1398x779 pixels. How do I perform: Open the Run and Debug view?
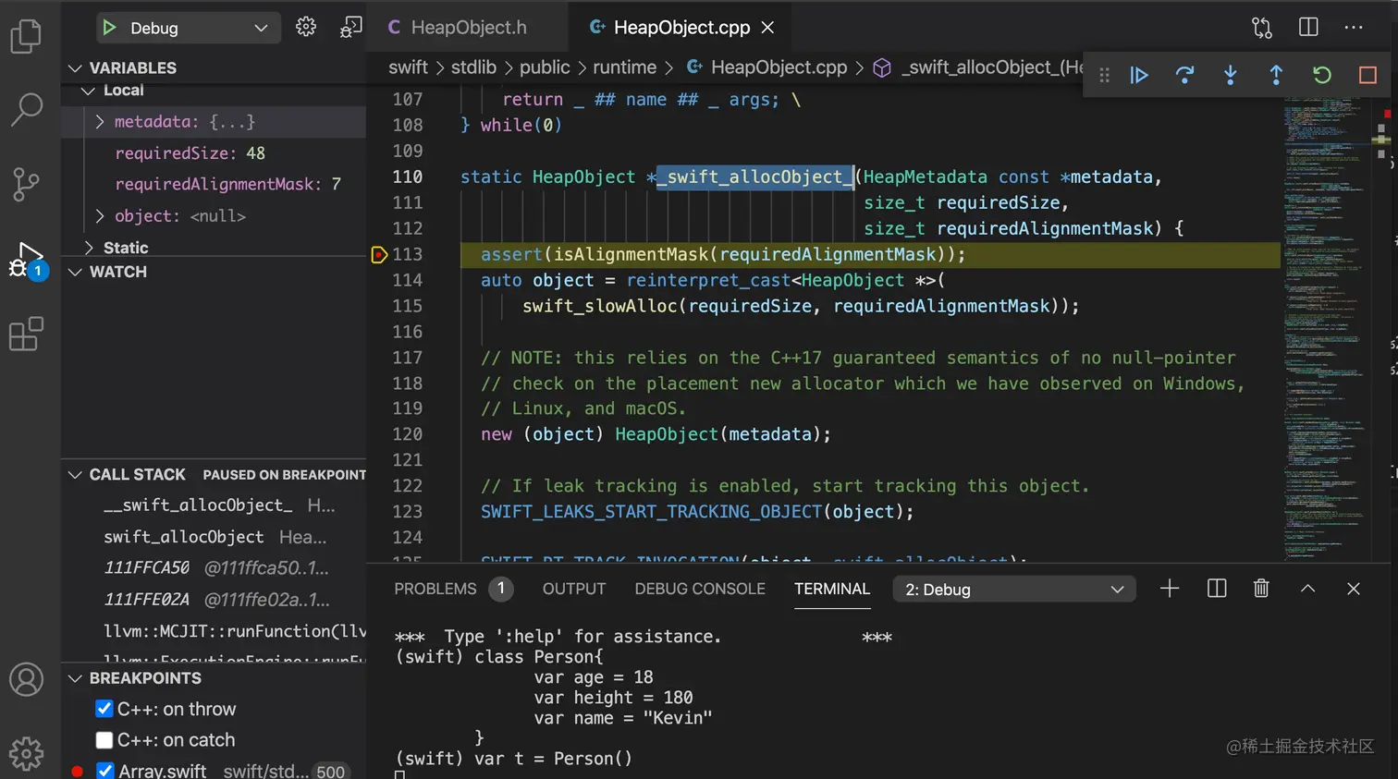pyautogui.click(x=26, y=261)
